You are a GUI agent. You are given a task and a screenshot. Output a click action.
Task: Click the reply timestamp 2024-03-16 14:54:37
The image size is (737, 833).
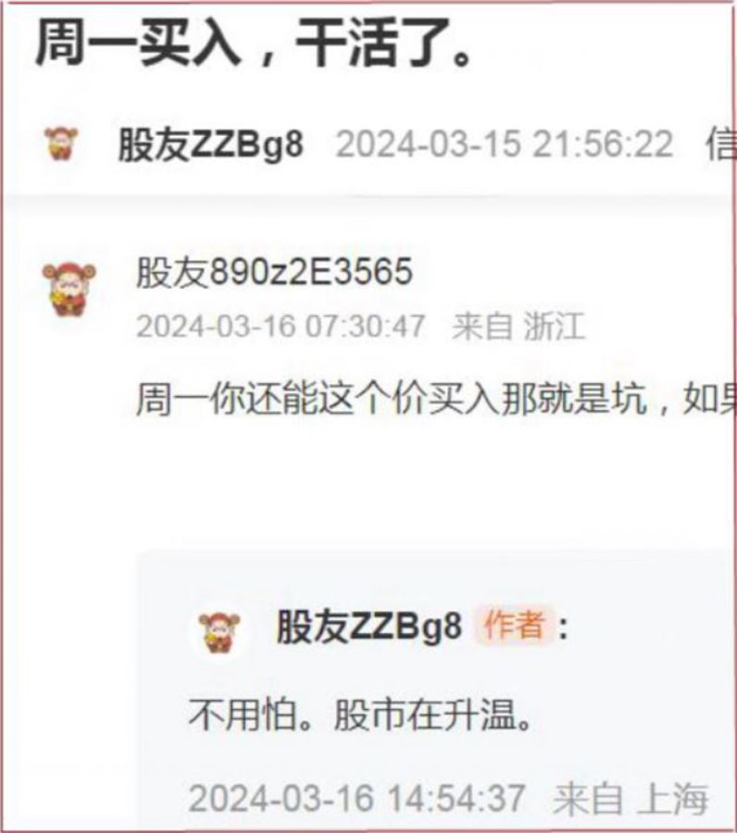coord(356,798)
